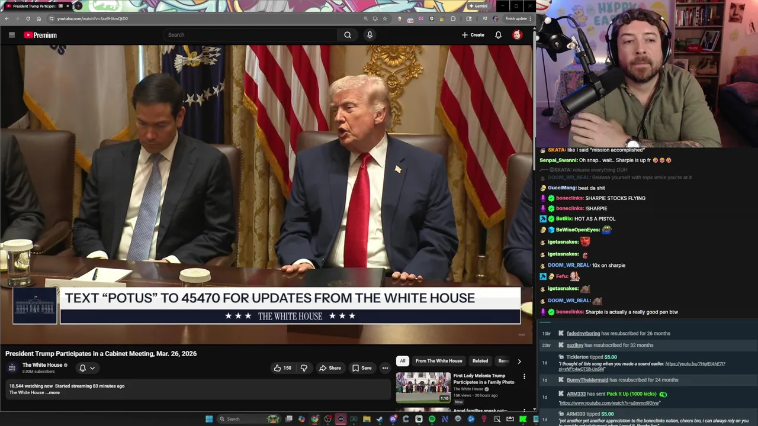758x426 pixels.
Task: Open more actions ellipsis beside the Save button
Action: (x=385, y=368)
